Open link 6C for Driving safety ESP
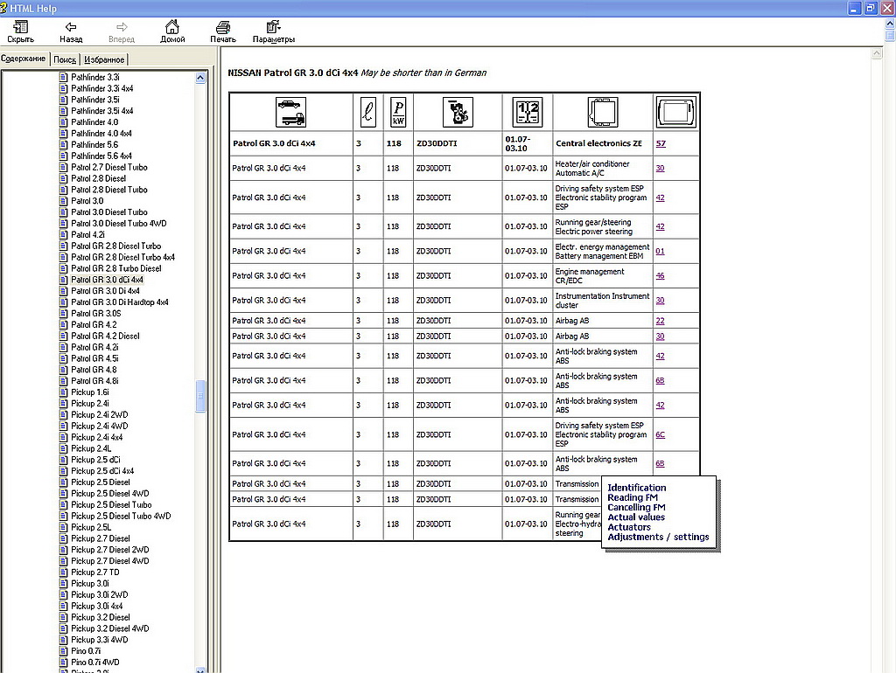896x673 pixels. click(x=661, y=434)
